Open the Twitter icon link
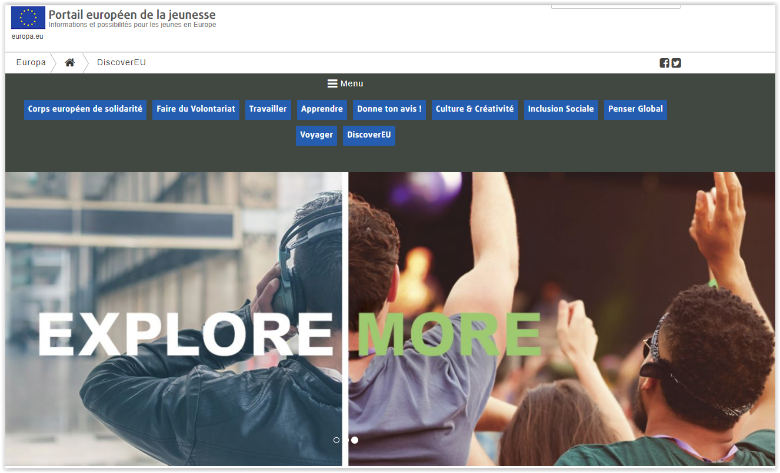The image size is (780, 473). pos(676,63)
